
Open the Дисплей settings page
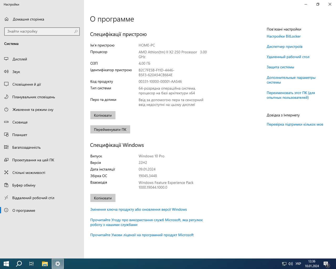(42, 59)
